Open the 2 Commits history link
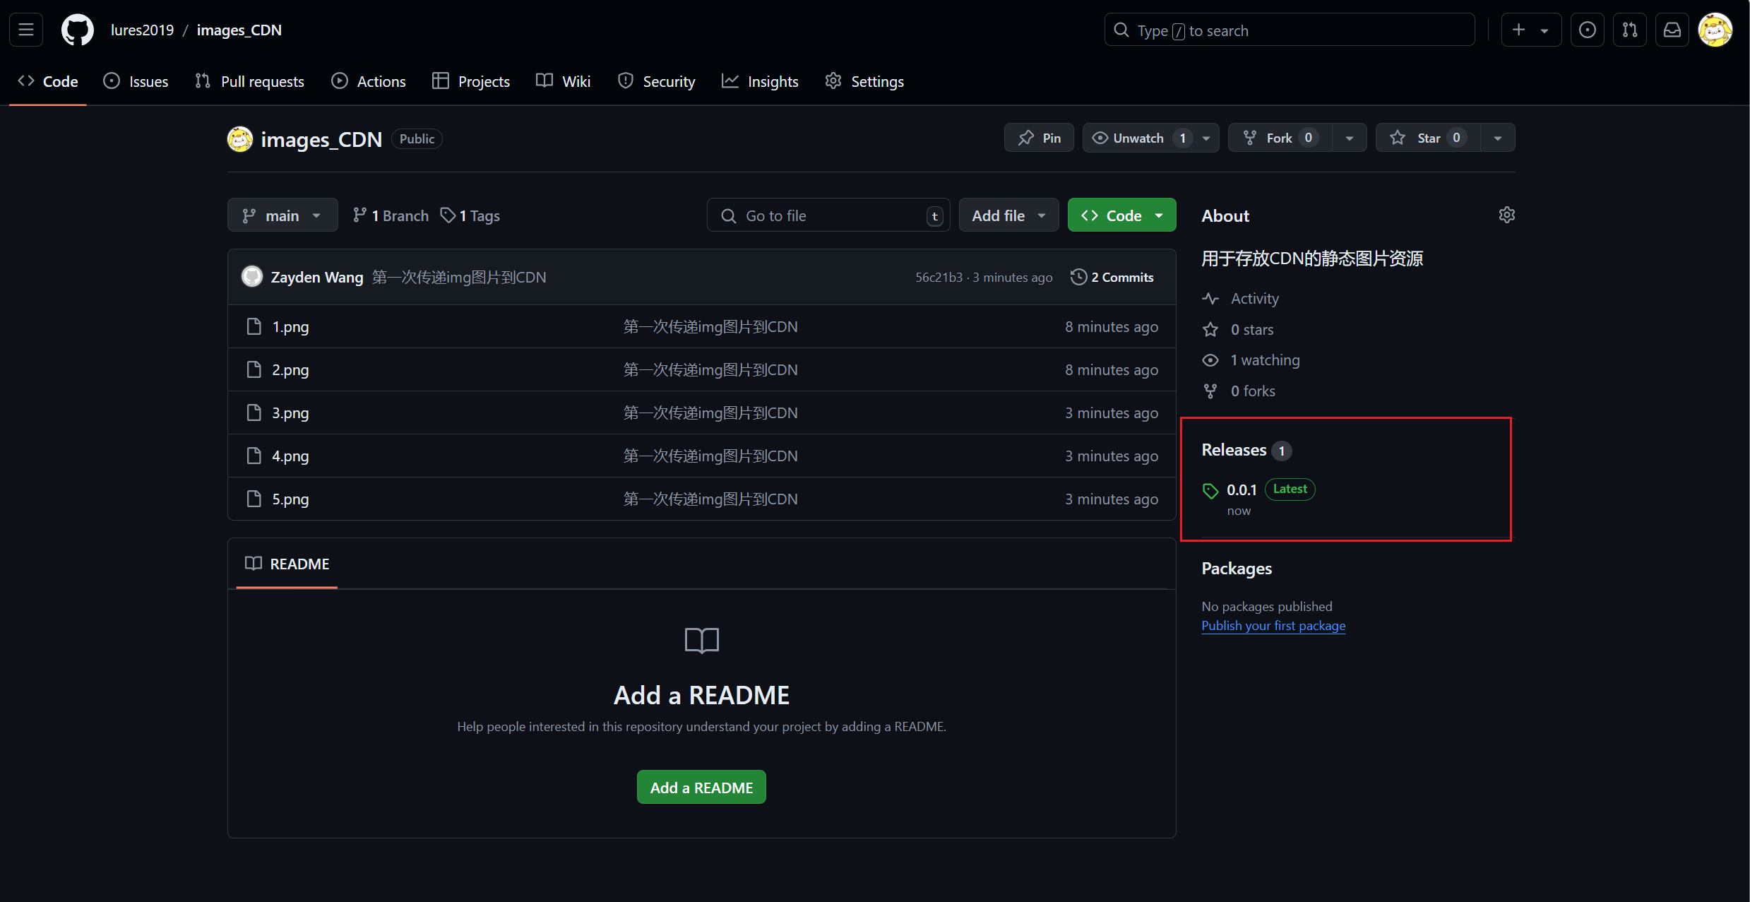This screenshot has height=902, width=1750. 1112,277
